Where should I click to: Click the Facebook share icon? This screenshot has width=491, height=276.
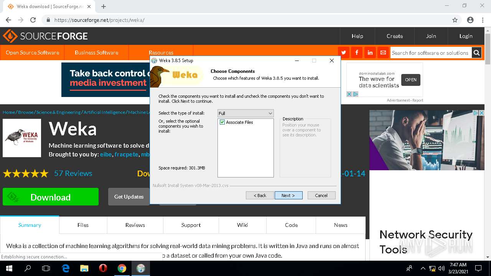(x=357, y=53)
